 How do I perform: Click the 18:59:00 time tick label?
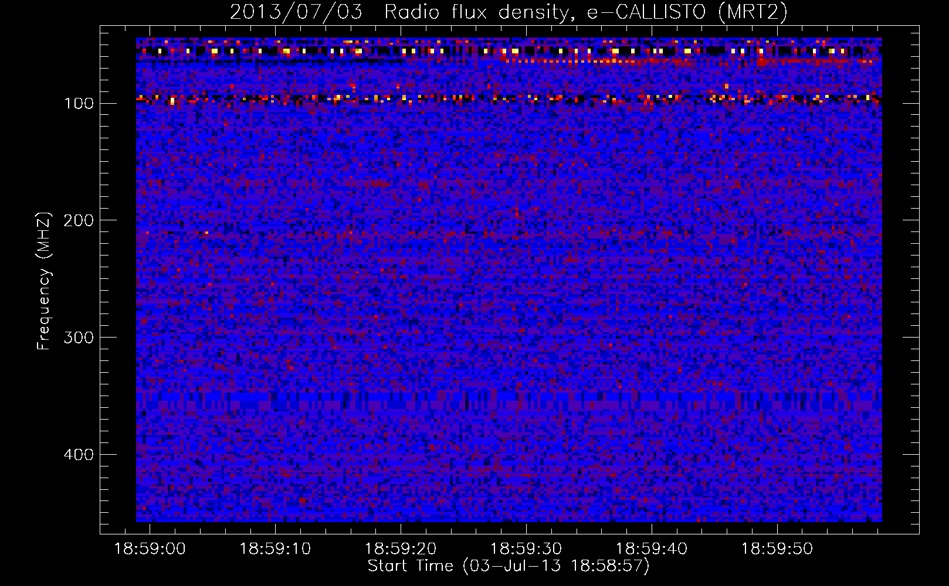pos(150,549)
